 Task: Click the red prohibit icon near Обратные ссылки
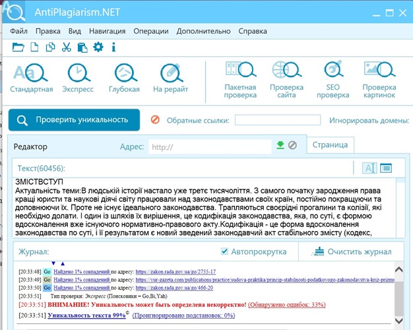(x=155, y=120)
